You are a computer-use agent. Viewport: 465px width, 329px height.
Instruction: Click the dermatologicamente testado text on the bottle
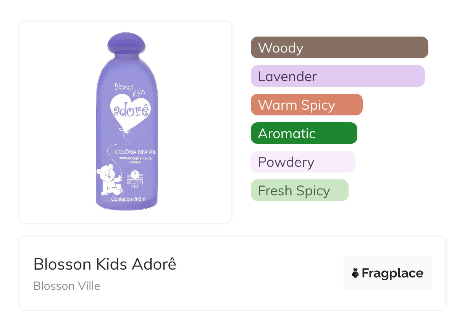click(135, 160)
